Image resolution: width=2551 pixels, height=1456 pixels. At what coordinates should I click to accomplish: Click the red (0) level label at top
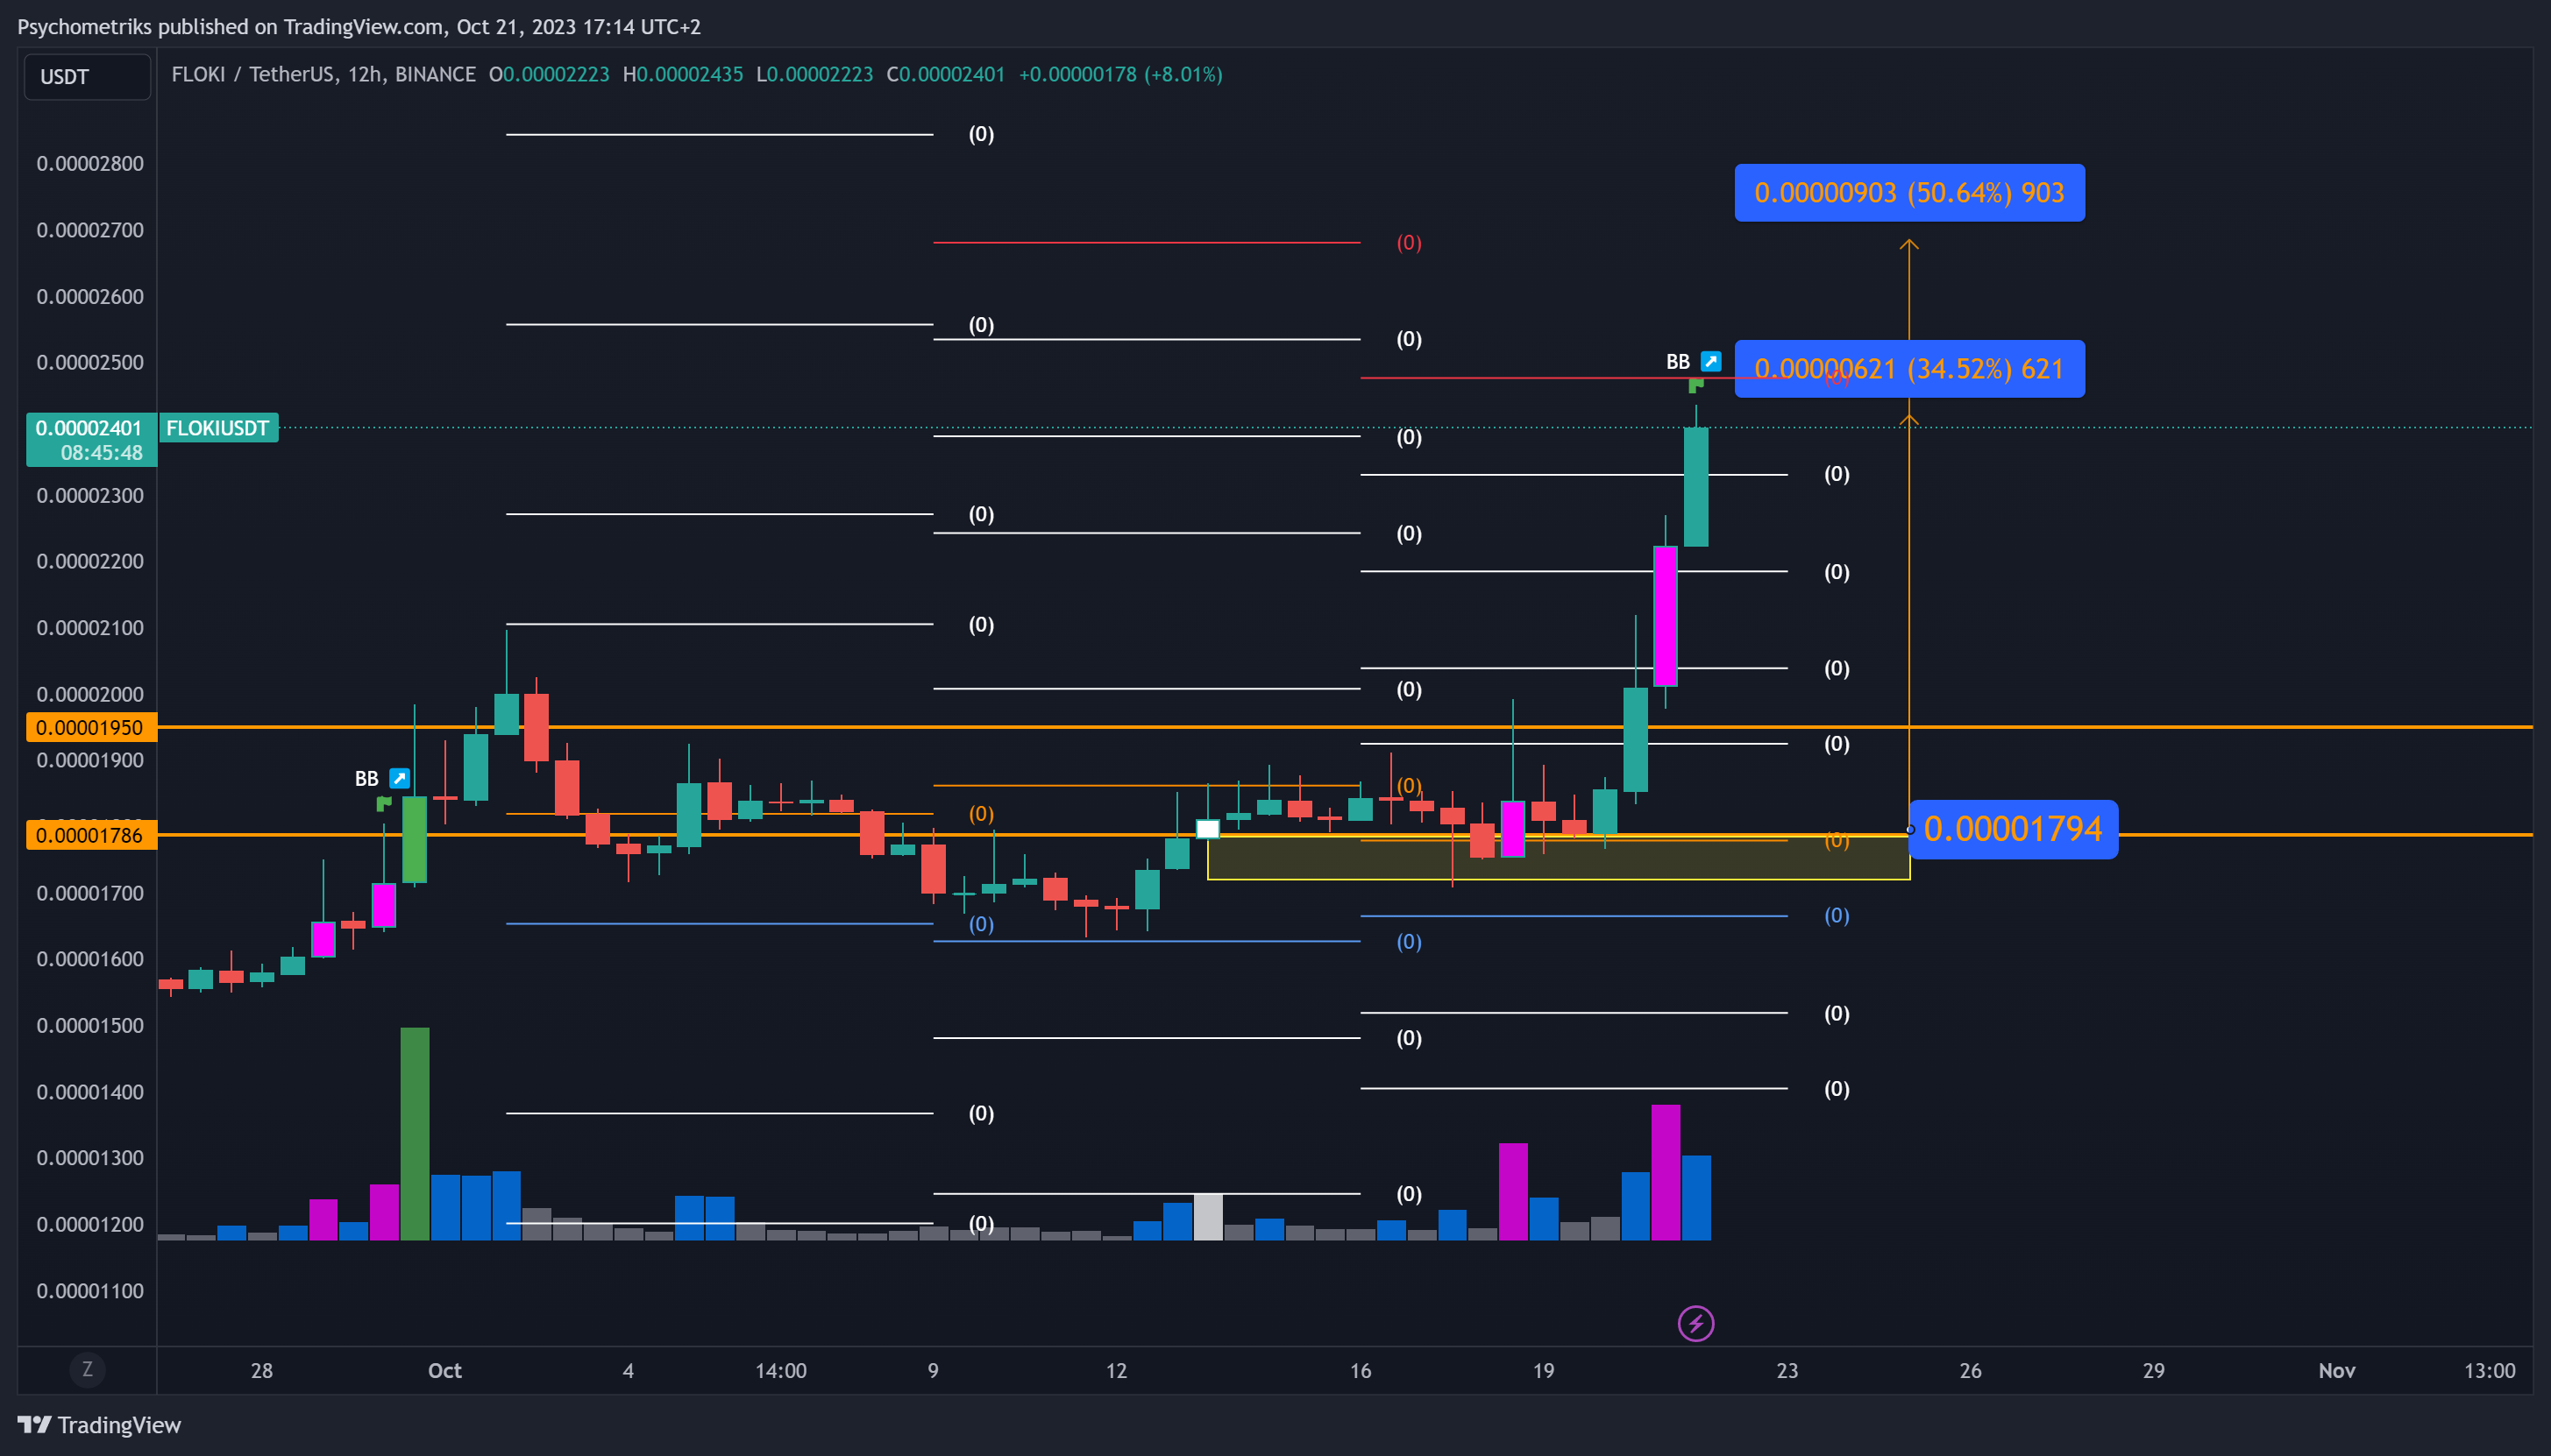click(x=1409, y=242)
